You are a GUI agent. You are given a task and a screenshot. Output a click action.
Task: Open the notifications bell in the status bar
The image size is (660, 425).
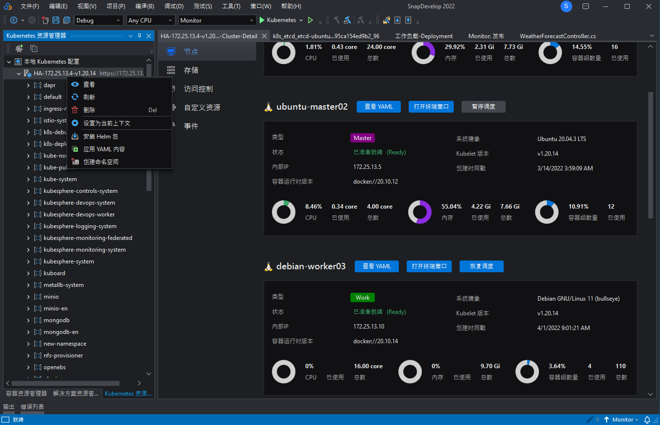click(x=647, y=420)
